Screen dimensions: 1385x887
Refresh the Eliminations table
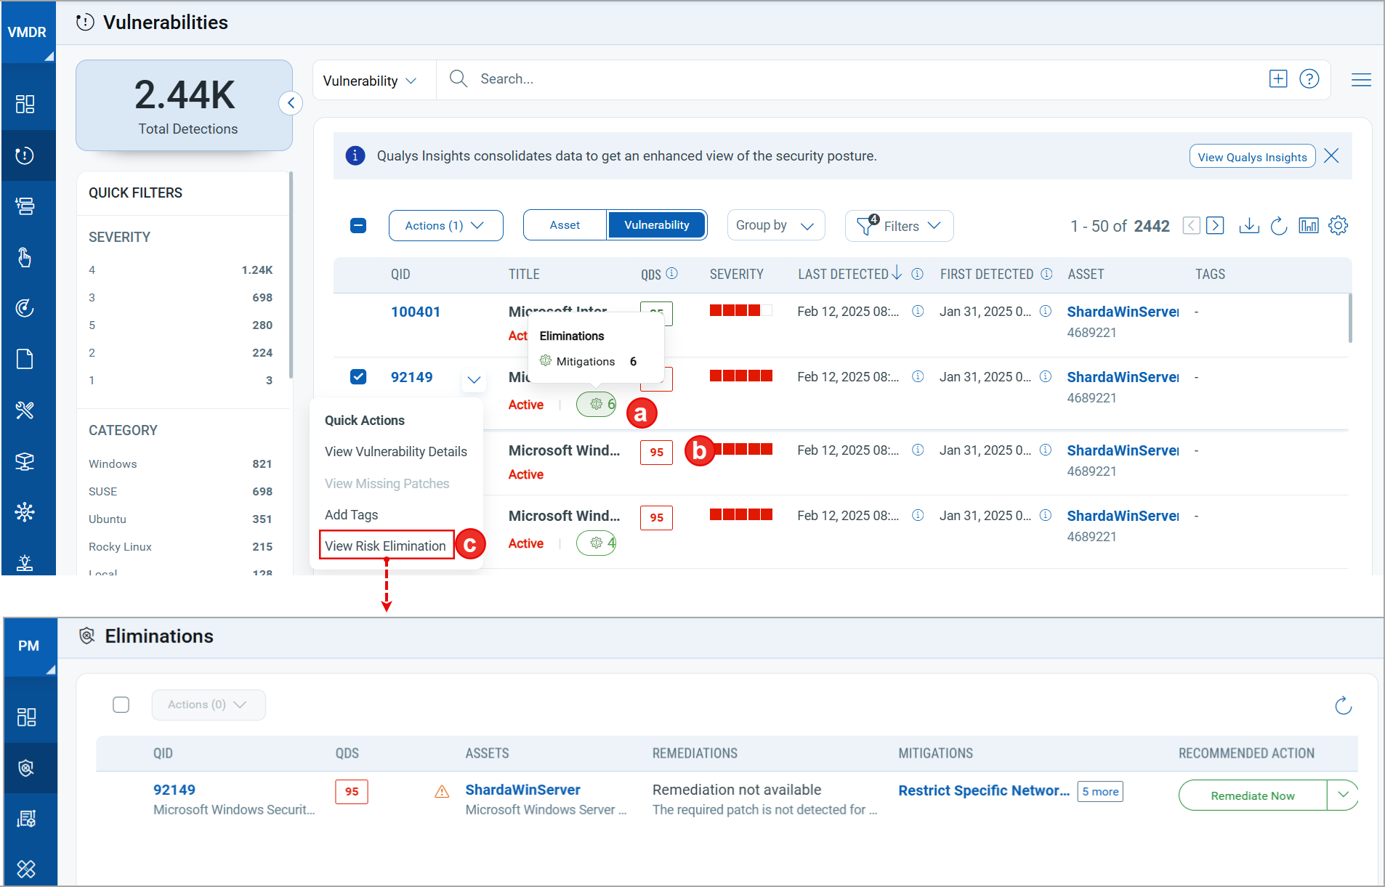(1343, 705)
